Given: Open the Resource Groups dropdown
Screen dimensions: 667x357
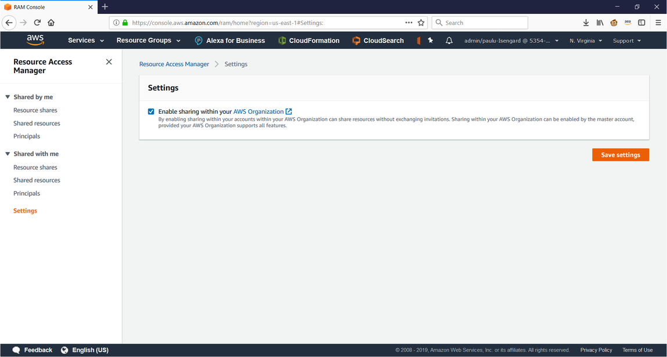Looking at the screenshot, I should pyautogui.click(x=149, y=41).
